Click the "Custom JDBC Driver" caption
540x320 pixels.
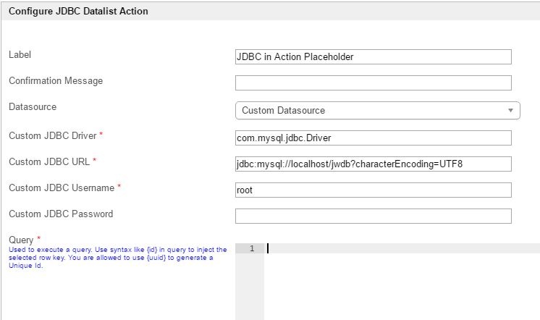(x=53, y=135)
